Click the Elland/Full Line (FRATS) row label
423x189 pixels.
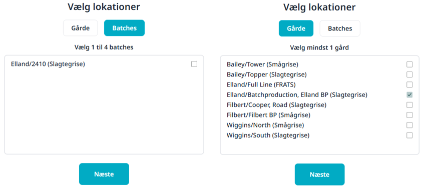click(261, 84)
